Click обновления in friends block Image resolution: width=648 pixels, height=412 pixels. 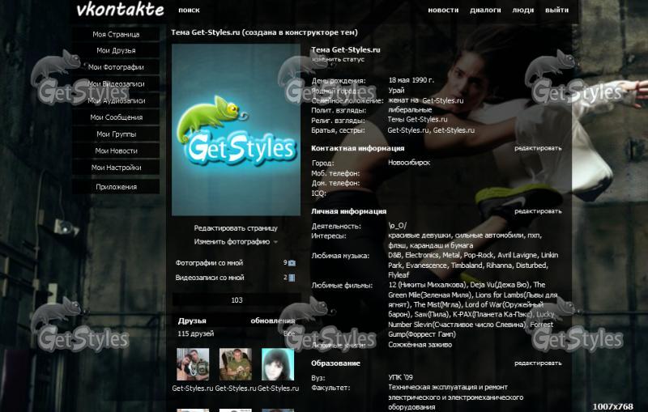[x=273, y=321]
